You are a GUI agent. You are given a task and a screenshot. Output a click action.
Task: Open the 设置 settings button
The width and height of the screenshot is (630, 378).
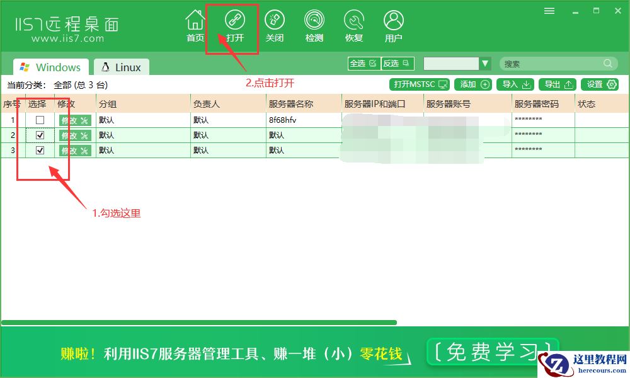pyautogui.click(x=600, y=84)
